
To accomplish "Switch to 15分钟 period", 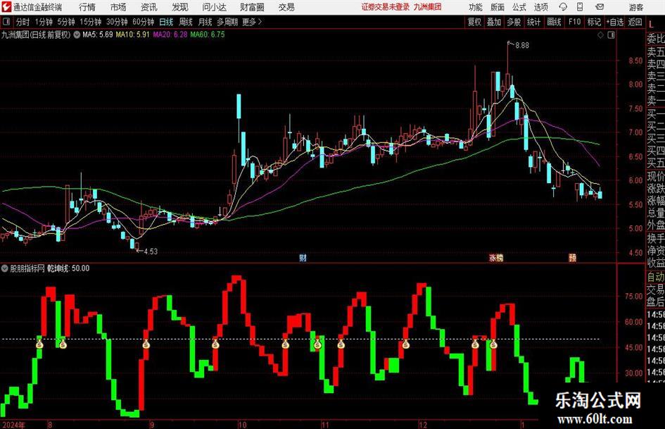I will (x=91, y=22).
